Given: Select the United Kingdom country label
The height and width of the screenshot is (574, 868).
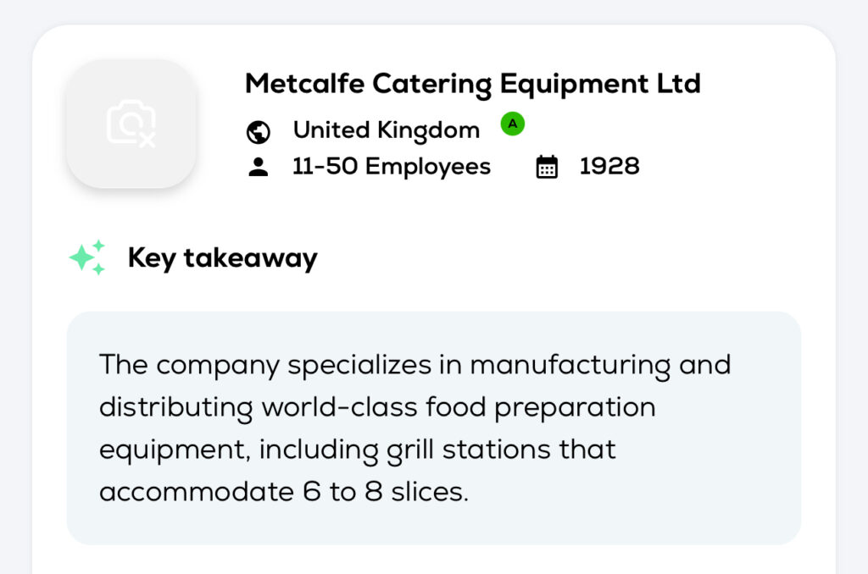Looking at the screenshot, I should [386, 130].
